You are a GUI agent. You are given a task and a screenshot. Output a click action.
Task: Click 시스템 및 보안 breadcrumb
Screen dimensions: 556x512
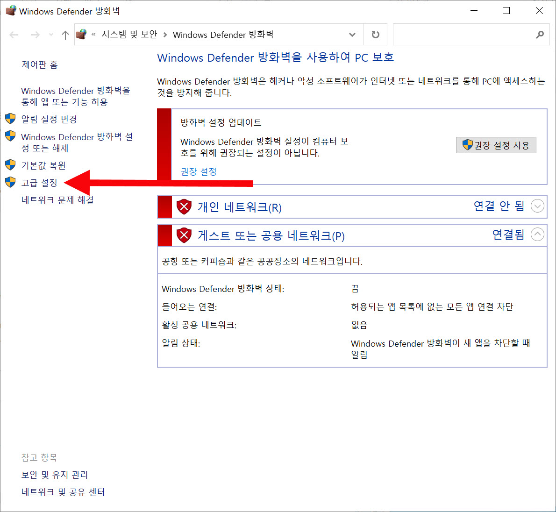coord(129,35)
